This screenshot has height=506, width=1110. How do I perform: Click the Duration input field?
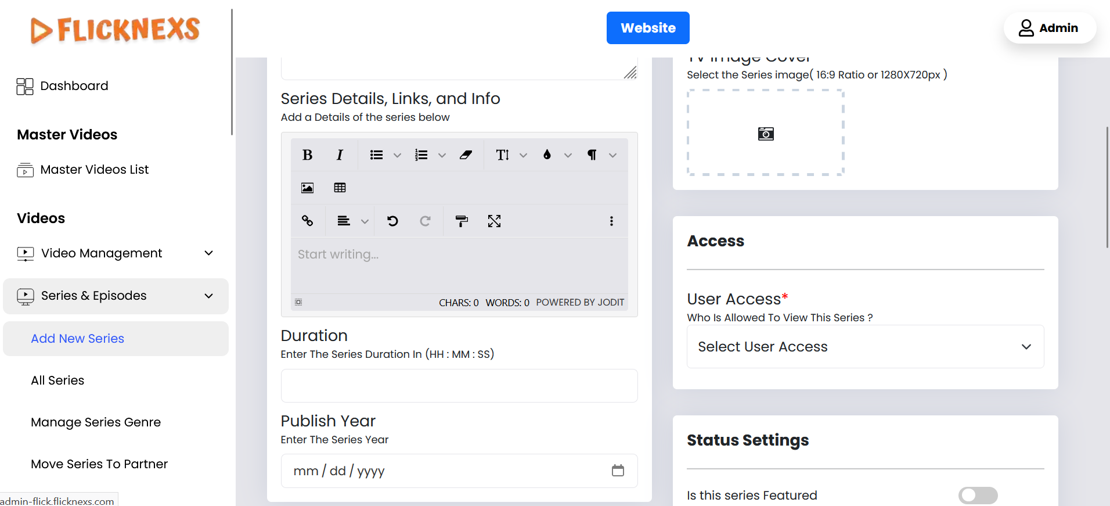tap(459, 386)
